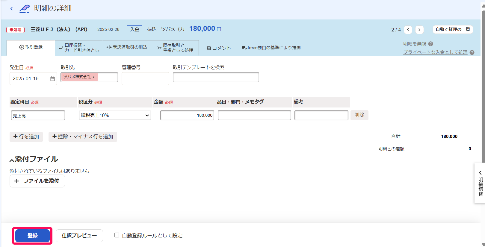Open 仕訳プレビュー journal preview
The image size is (485, 247).
coord(79,236)
